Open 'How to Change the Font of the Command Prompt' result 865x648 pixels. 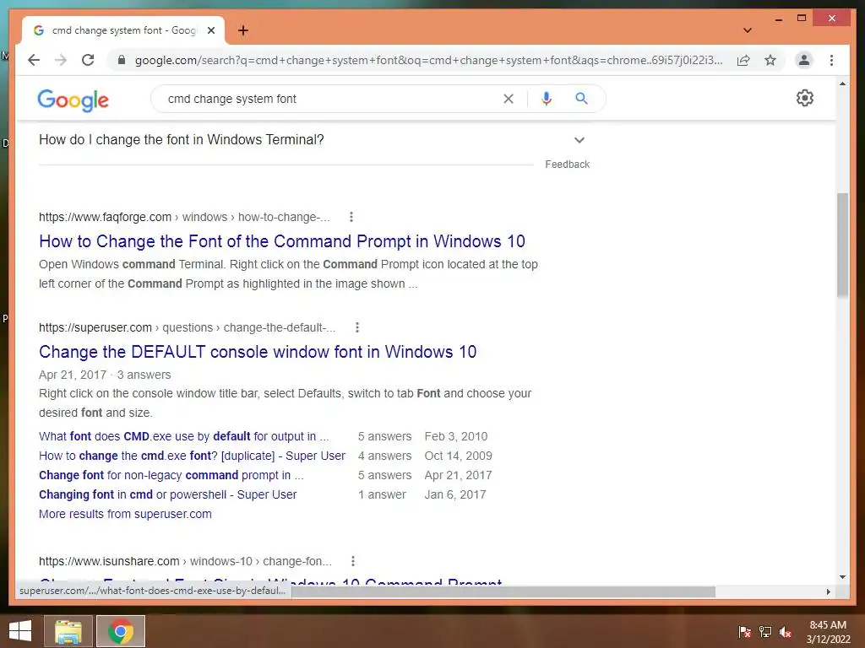(x=282, y=241)
